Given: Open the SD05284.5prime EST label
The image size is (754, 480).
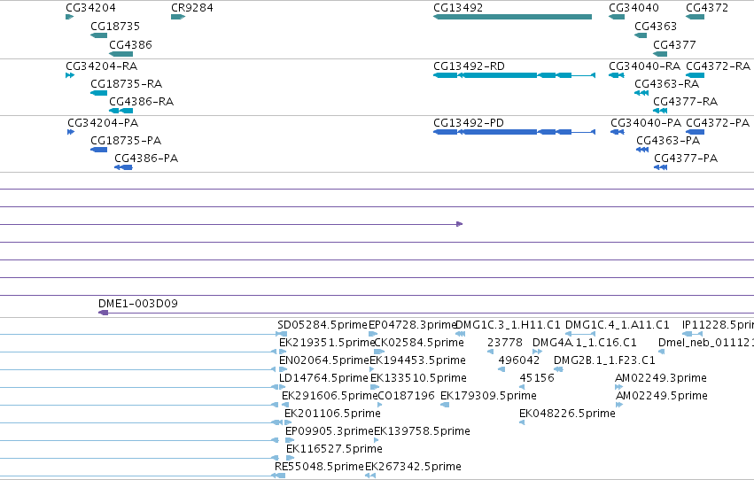Looking at the screenshot, I should pos(323,325).
